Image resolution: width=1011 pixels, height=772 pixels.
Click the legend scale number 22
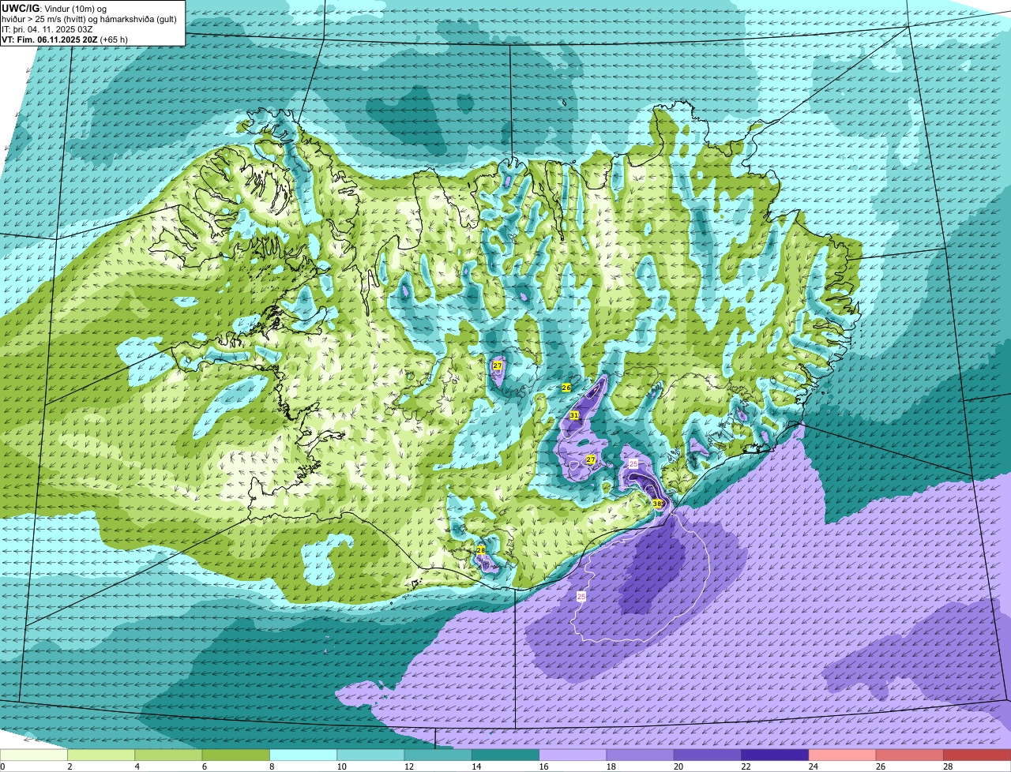click(745, 766)
